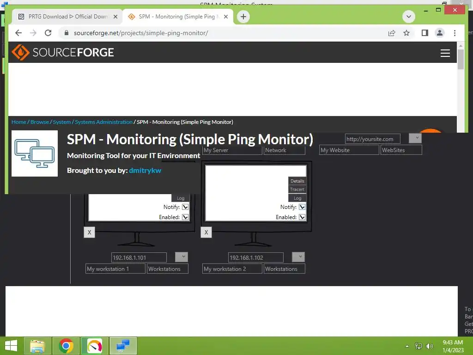Viewport: 473px width, 355px height.
Task: Click Workstations group field for workstation 2
Action: click(285, 269)
